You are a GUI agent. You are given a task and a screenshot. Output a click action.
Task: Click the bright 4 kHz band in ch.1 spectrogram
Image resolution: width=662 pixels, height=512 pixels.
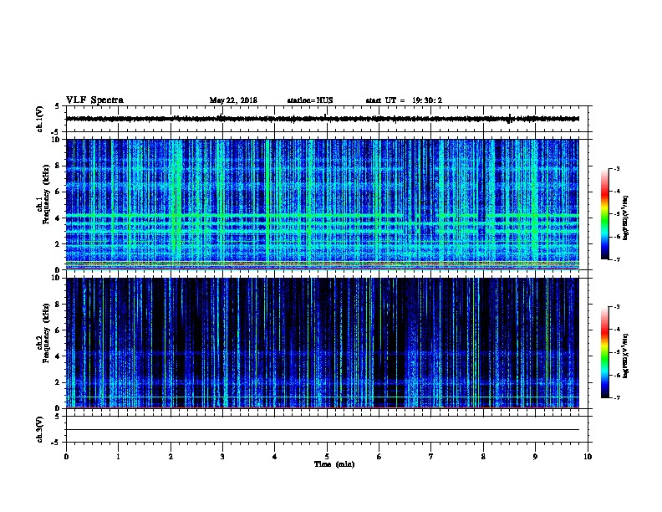coord(323,218)
